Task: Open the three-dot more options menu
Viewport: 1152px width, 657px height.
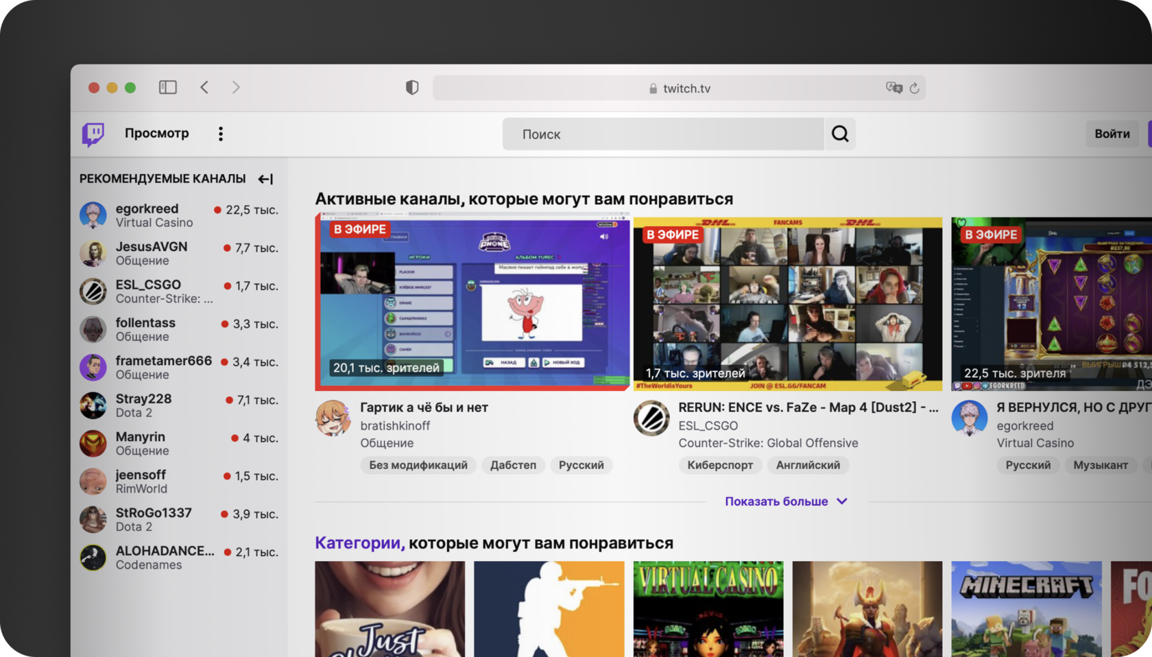Action: tap(220, 134)
